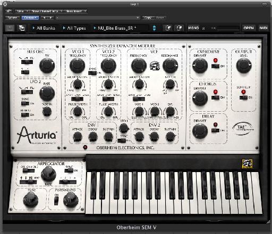The height and width of the screenshot is (234, 272).
Task: Click the VCO 2 modulation source switch
Action: (108, 99)
